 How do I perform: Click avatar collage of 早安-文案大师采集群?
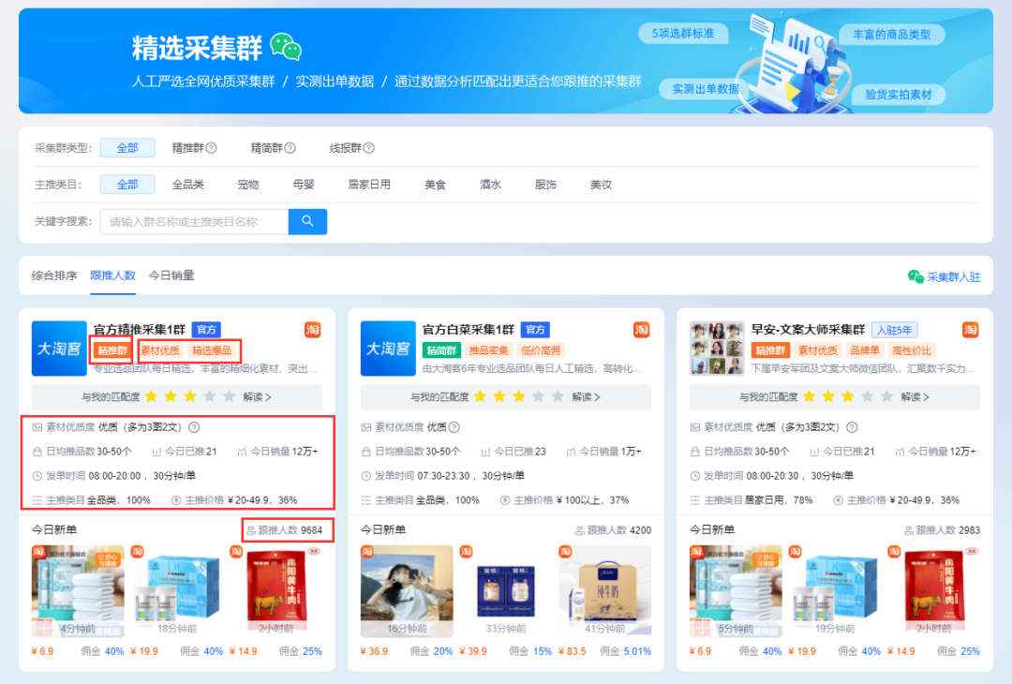tap(717, 349)
